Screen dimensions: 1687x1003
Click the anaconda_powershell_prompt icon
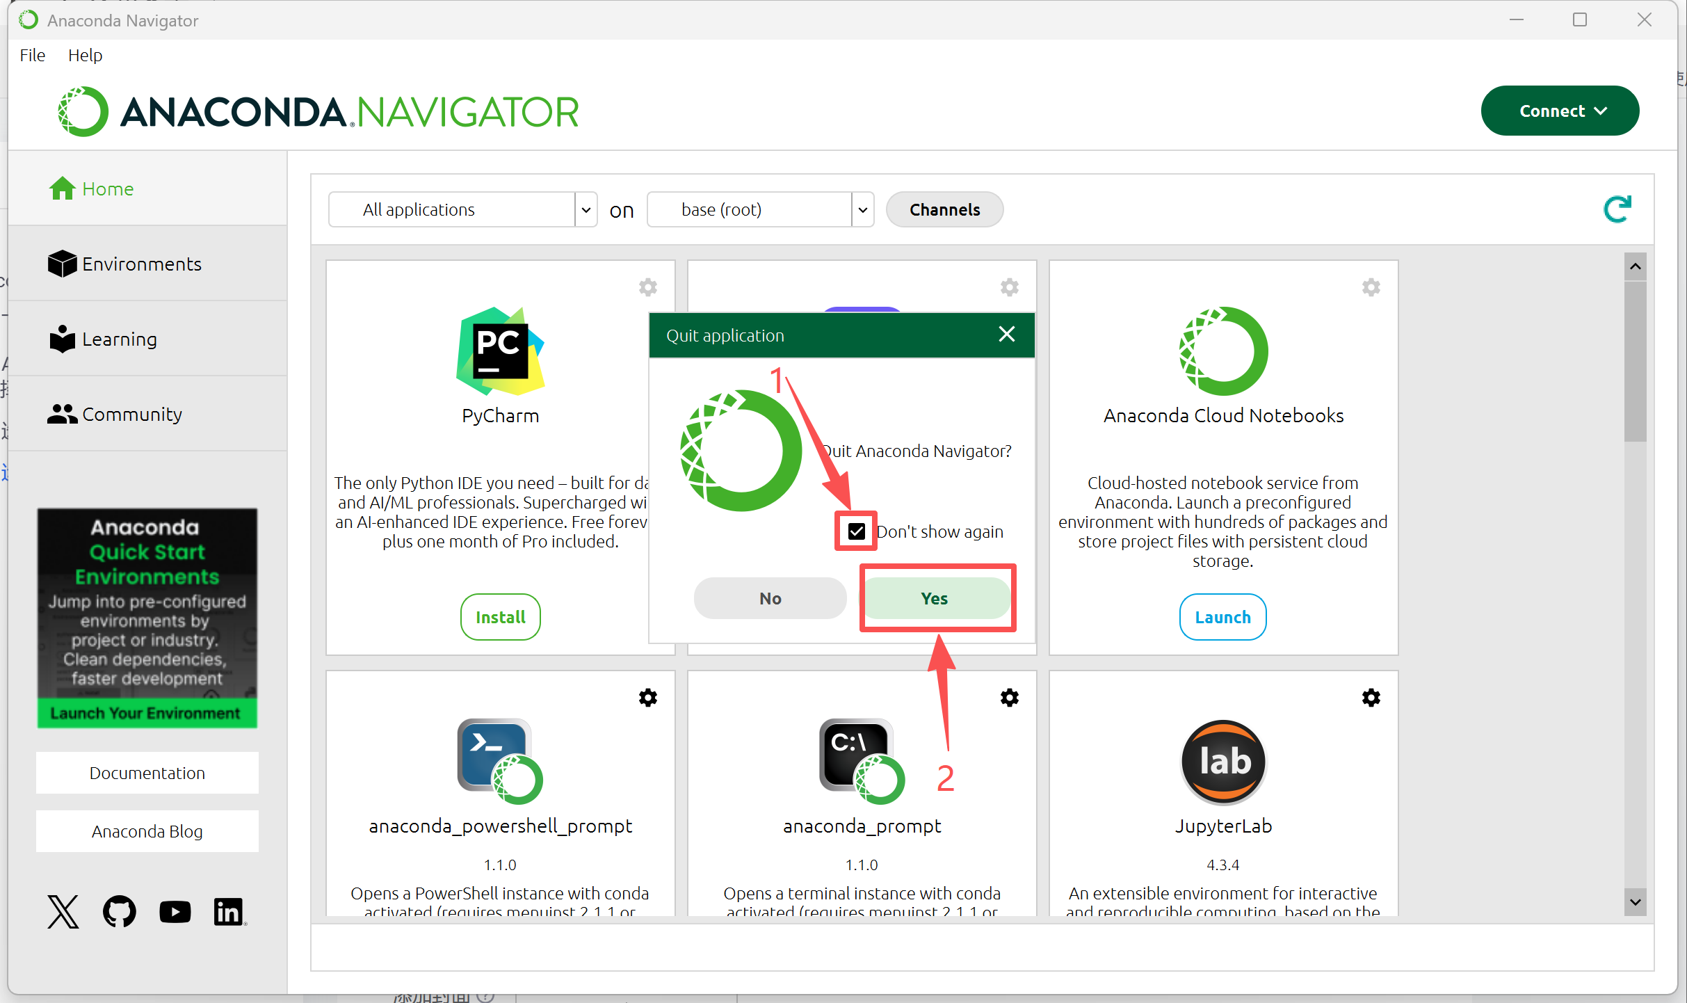pos(500,762)
